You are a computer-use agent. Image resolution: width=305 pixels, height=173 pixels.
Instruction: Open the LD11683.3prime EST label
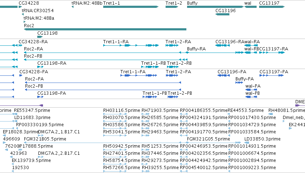[x=32, y=118]
